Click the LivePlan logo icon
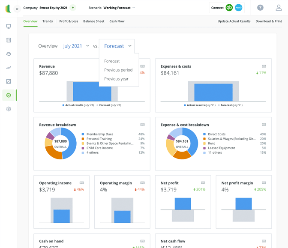The height and width of the screenshot is (248, 288). click(8, 9)
